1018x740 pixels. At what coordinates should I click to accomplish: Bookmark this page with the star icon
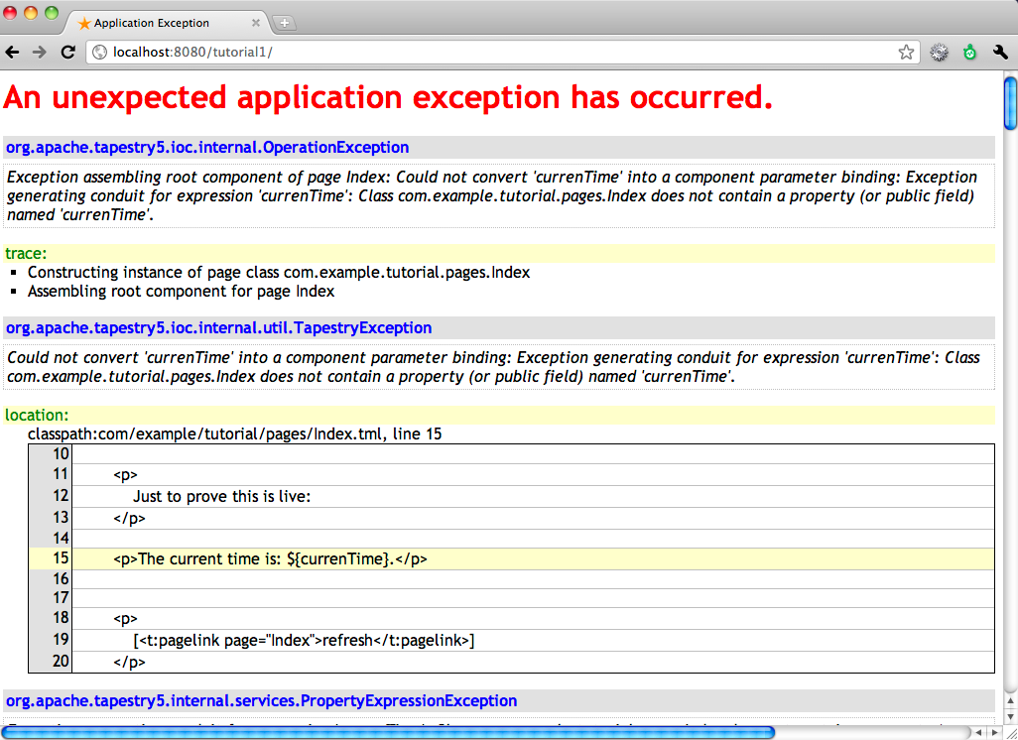(906, 53)
